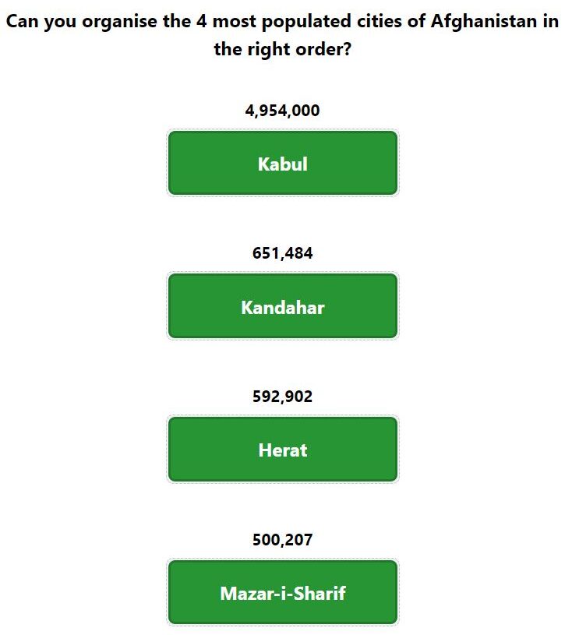Image resolution: width=572 pixels, height=635 pixels.
Task: Choose the Herat answer button
Action: click(x=283, y=449)
